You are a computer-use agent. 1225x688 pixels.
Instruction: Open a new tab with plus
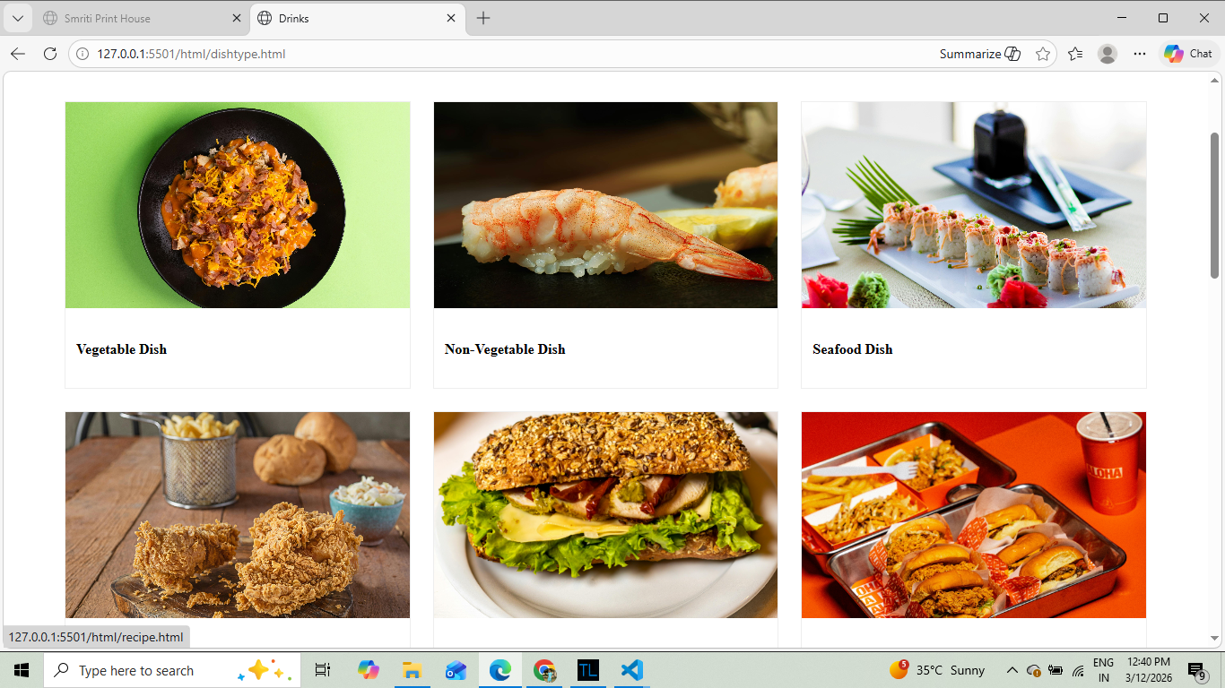(483, 18)
